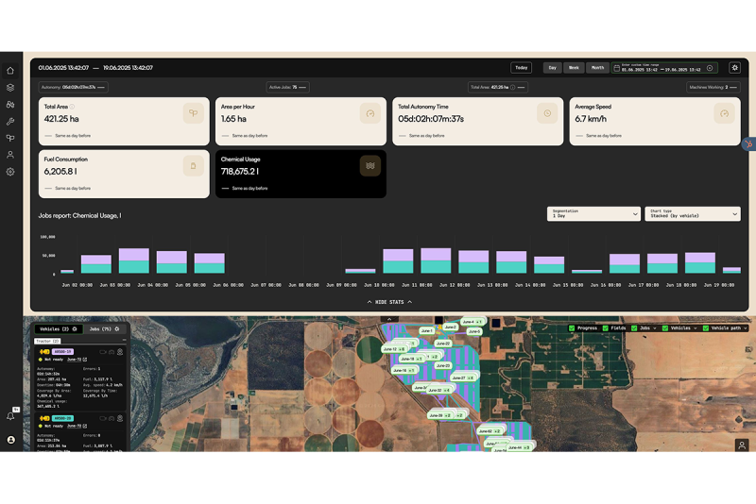Collapse the Tractor (2) group with minus

pyautogui.click(x=125, y=340)
